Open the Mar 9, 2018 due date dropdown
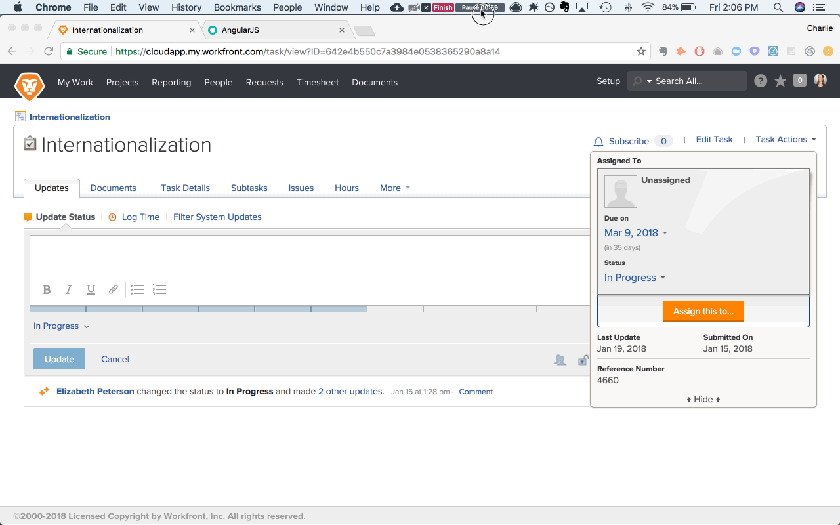The width and height of the screenshot is (840, 525). click(x=635, y=233)
